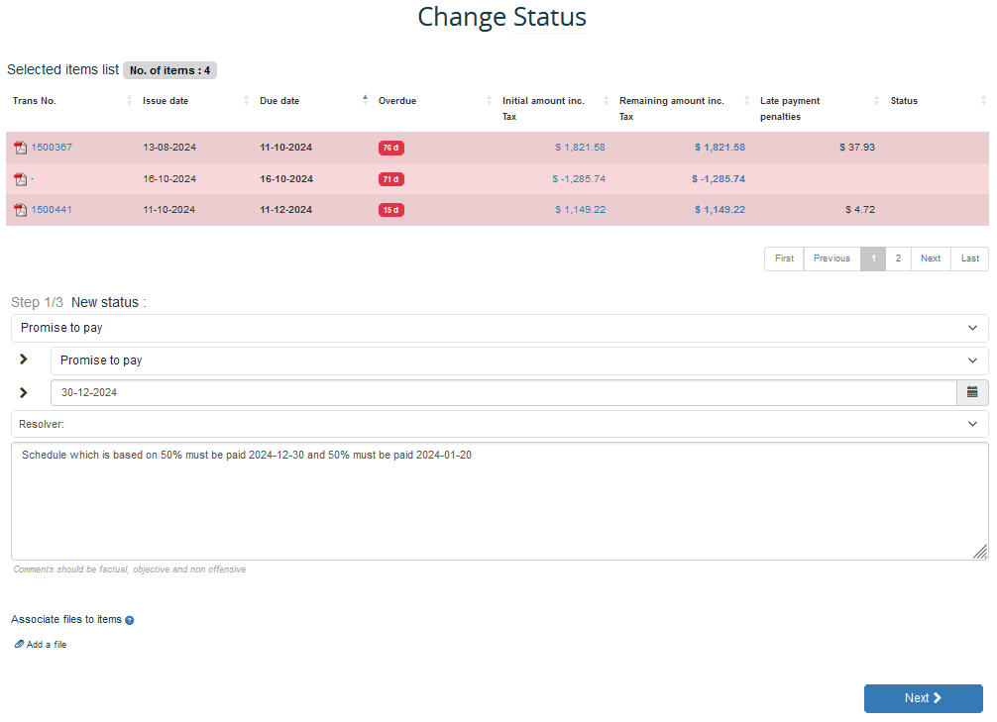Sort by Overdue column arrows
This screenshot has height=722, width=997.
(489, 101)
